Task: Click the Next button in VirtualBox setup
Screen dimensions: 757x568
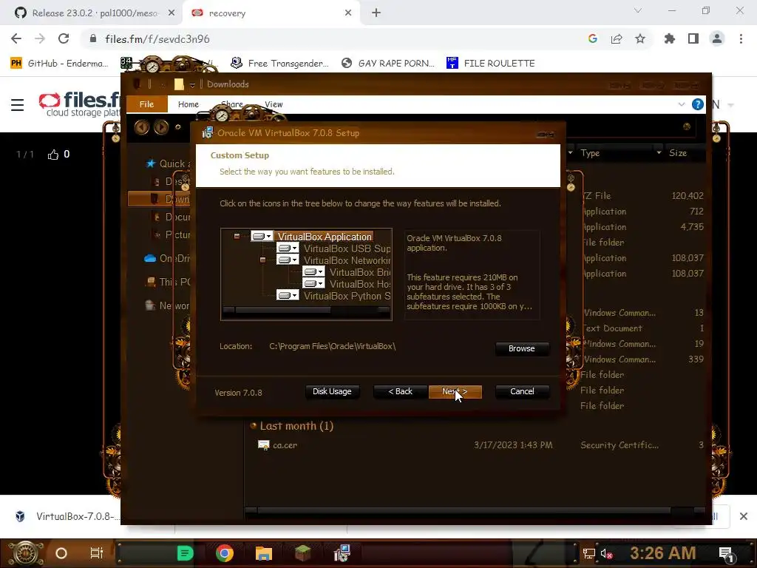Action: point(455,392)
